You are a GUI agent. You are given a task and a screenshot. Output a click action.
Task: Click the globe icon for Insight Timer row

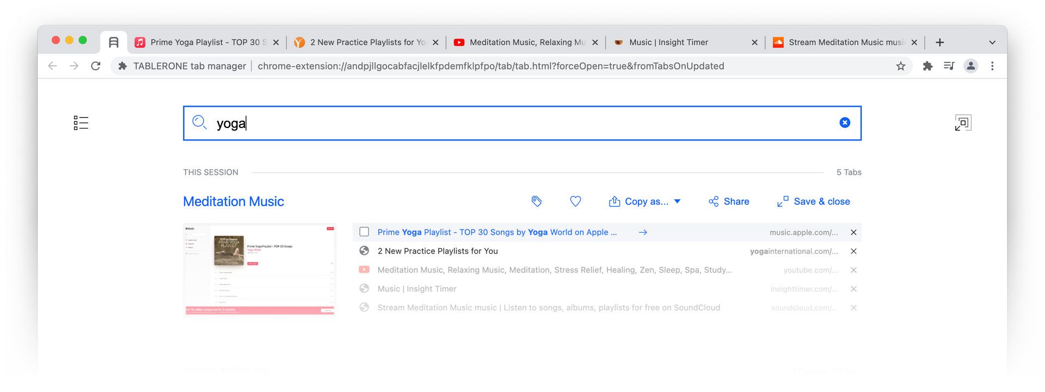click(x=364, y=289)
